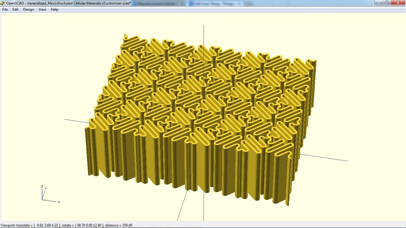This screenshot has width=406, height=228.
Task: Click the OpenSCAD app icon in title bar
Action: 3,3
